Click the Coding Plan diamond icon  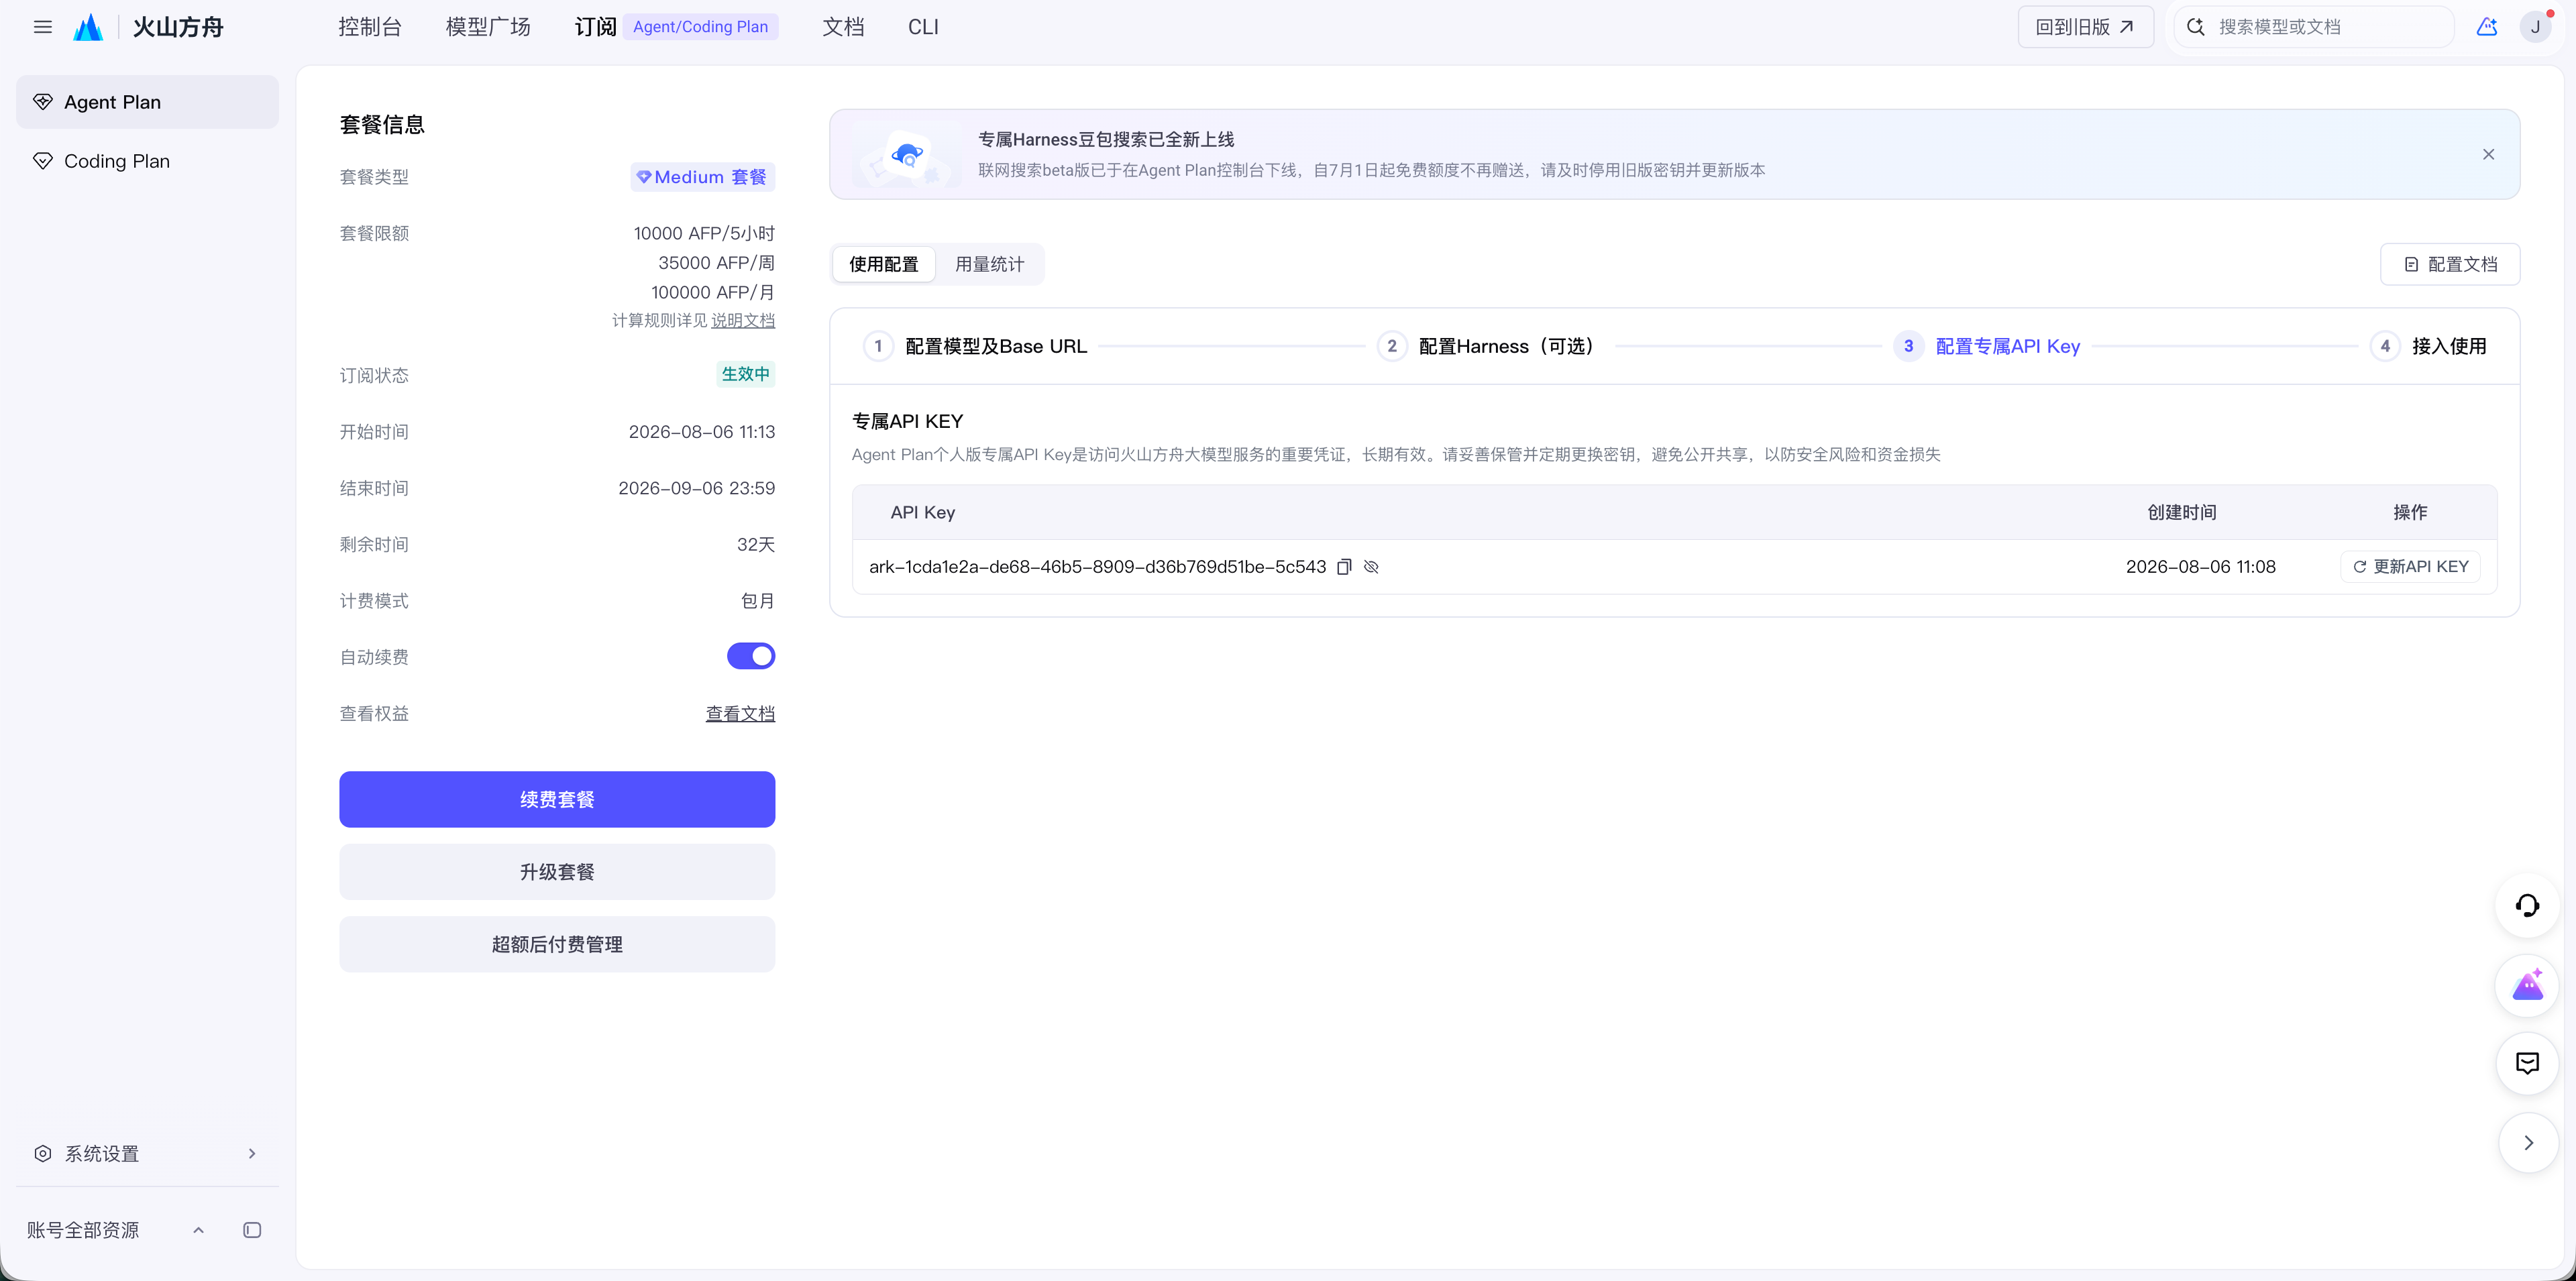pos(42,161)
